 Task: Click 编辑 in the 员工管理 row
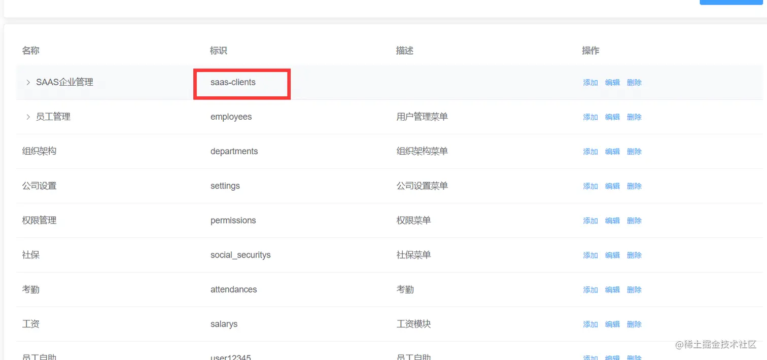tap(612, 117)
